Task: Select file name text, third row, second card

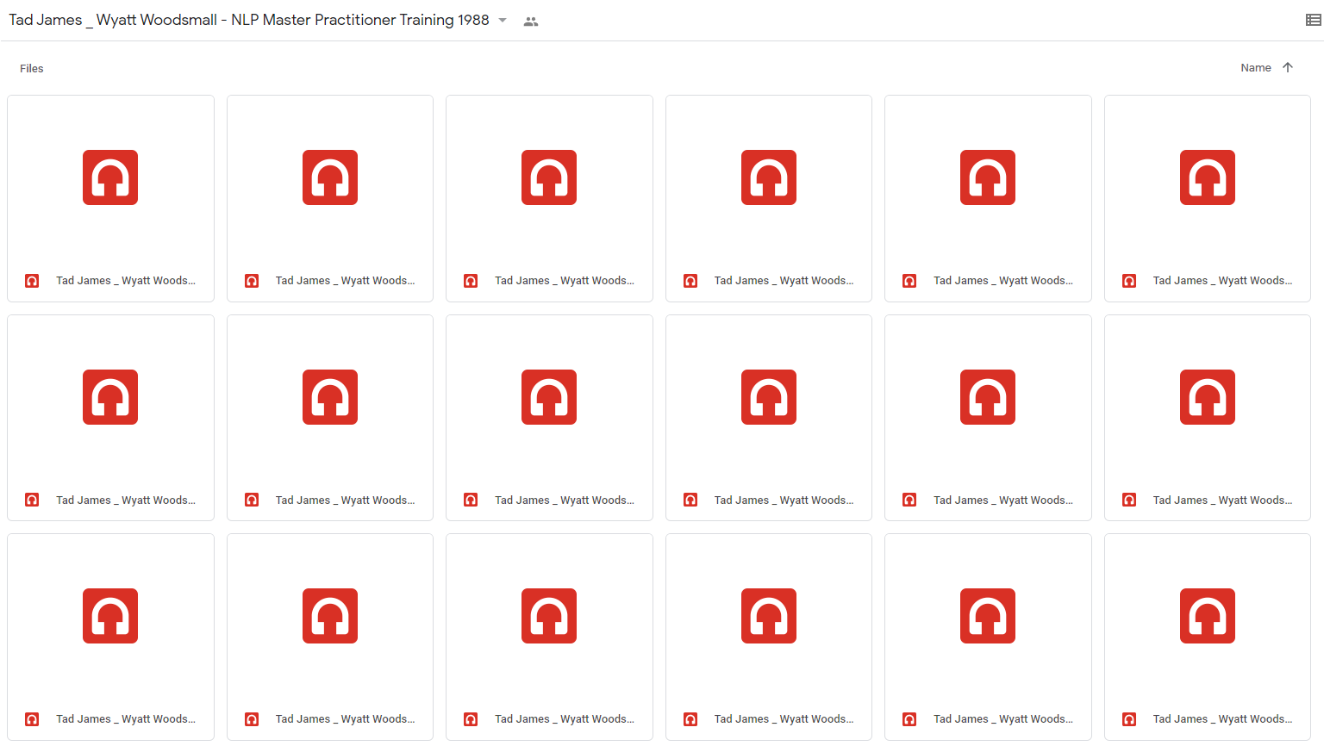Action: pos(346,718)
